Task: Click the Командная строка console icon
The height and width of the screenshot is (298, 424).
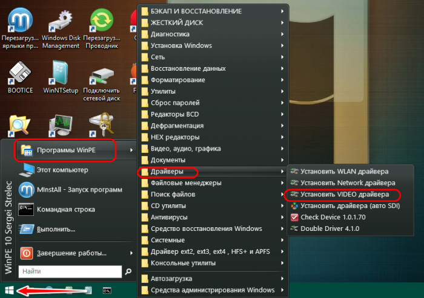Action: coord(26,210)
